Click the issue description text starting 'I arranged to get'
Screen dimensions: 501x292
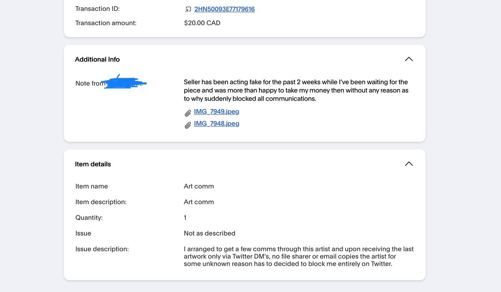pos(299,256)
